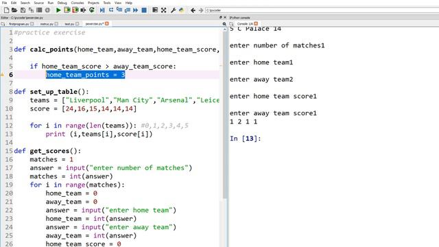Save all files toolbar icon
Screen dimensions: 439x247
coord(31,10)
